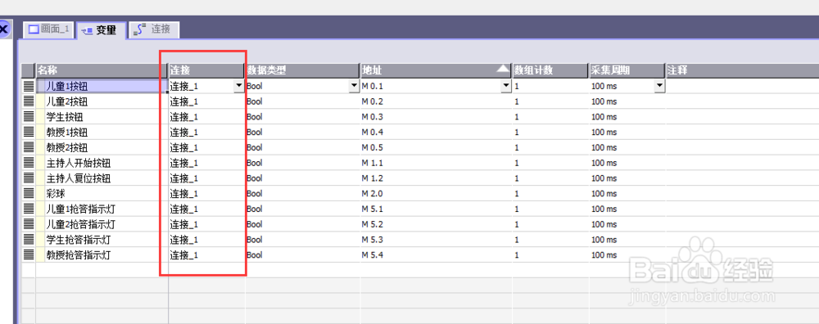
Task: Select the 变量 tab
Action: (102, 30)
